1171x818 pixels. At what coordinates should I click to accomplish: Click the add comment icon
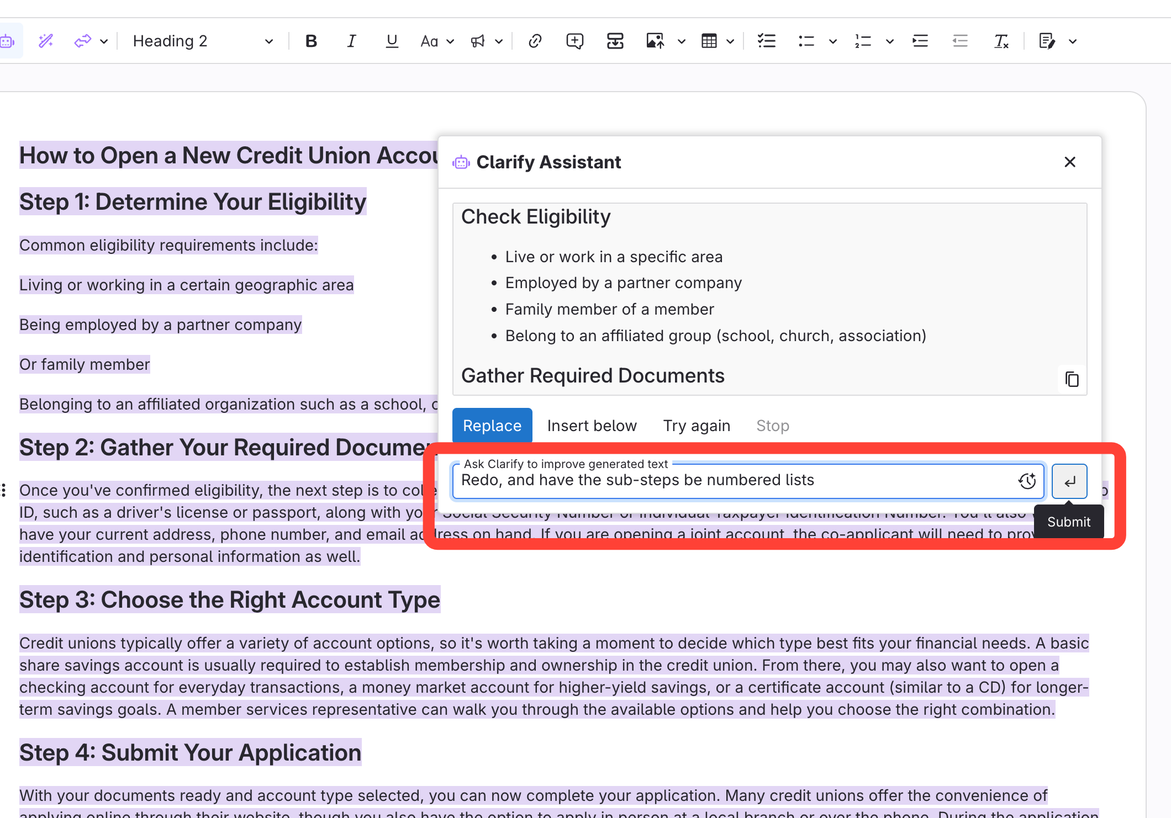[574, 41]
